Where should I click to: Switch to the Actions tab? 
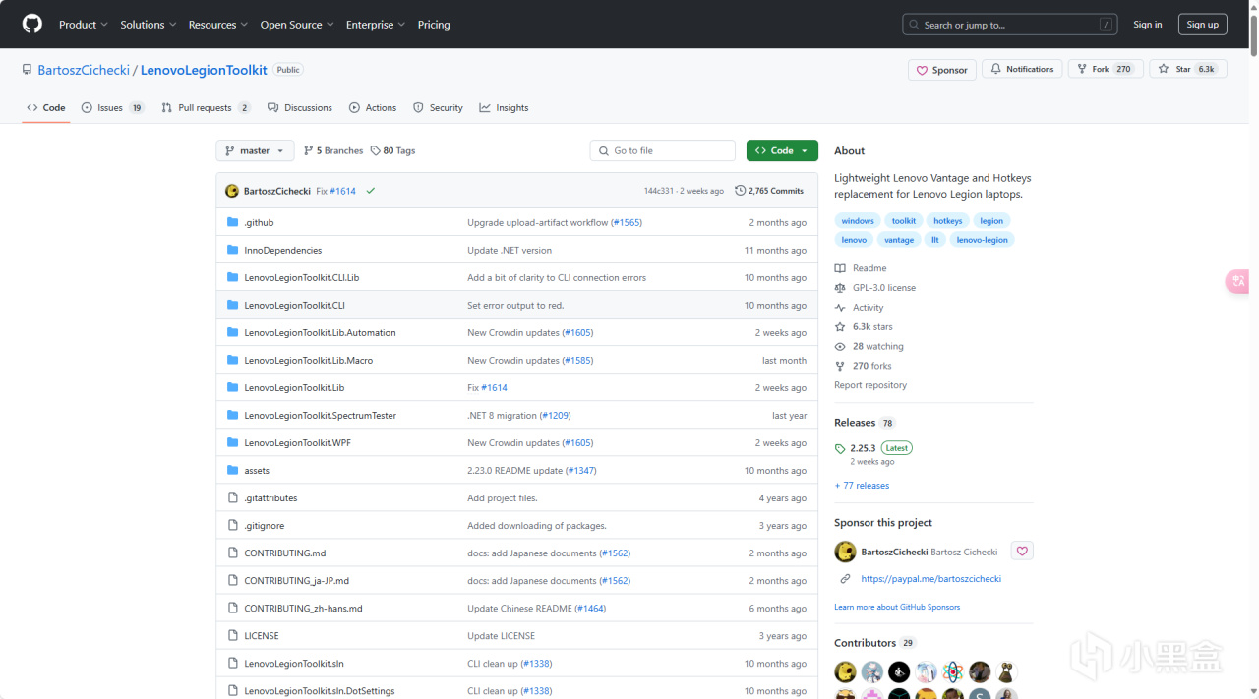[372, 107]
